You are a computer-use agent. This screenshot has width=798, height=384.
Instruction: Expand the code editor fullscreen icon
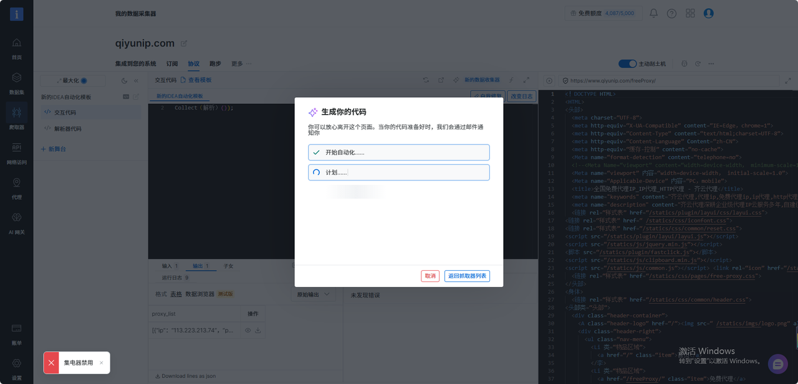(526, 80)
